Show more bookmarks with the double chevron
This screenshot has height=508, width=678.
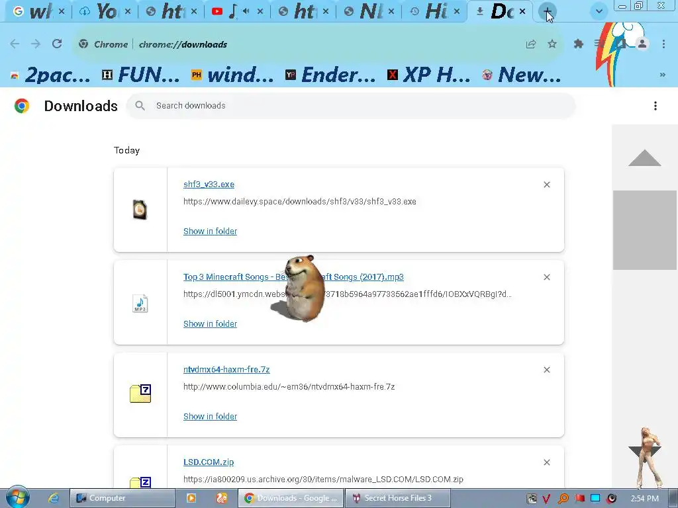tap(662, 75)
